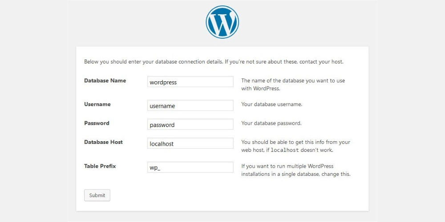Click into the Password field
This screenshot has width=445, height=222.
(x=190, y=124)
